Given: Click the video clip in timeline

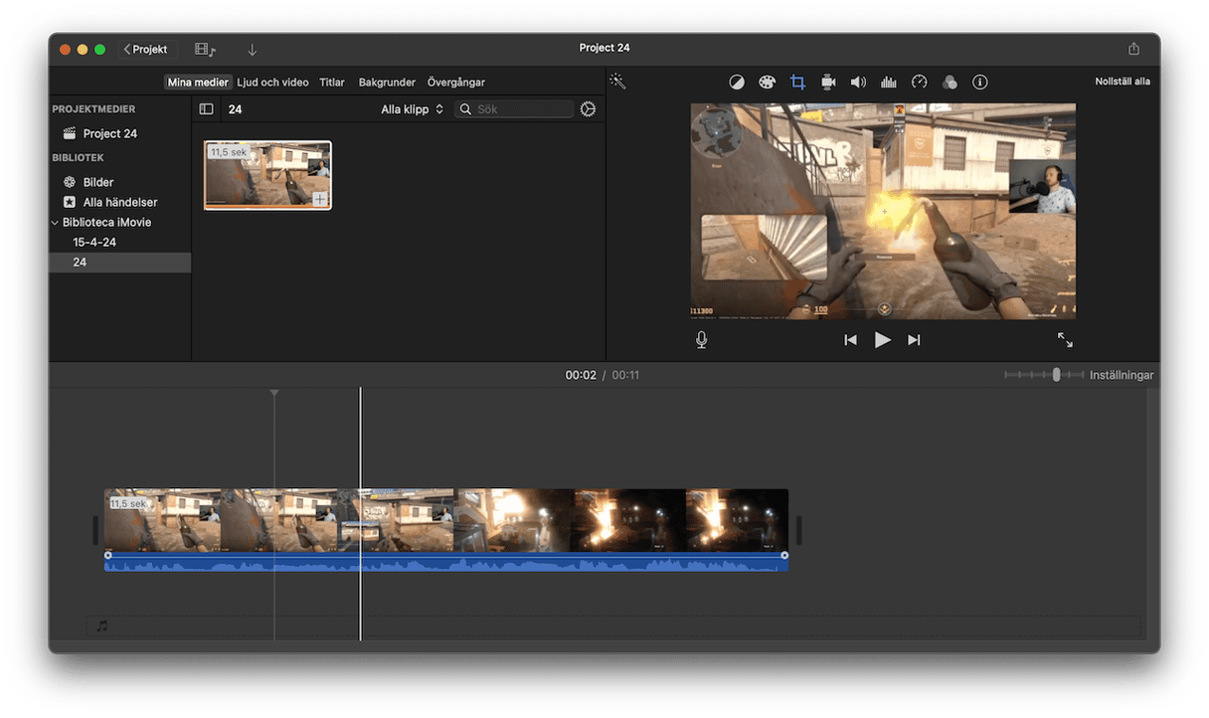Looking at the screenshot, I should tap(446, 520).
